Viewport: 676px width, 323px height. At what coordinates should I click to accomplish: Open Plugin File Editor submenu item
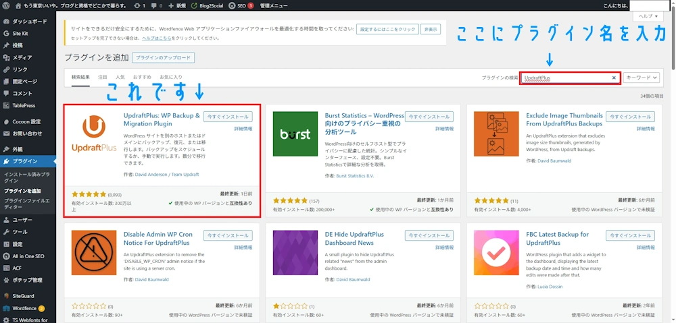click(x=28, y=204)
